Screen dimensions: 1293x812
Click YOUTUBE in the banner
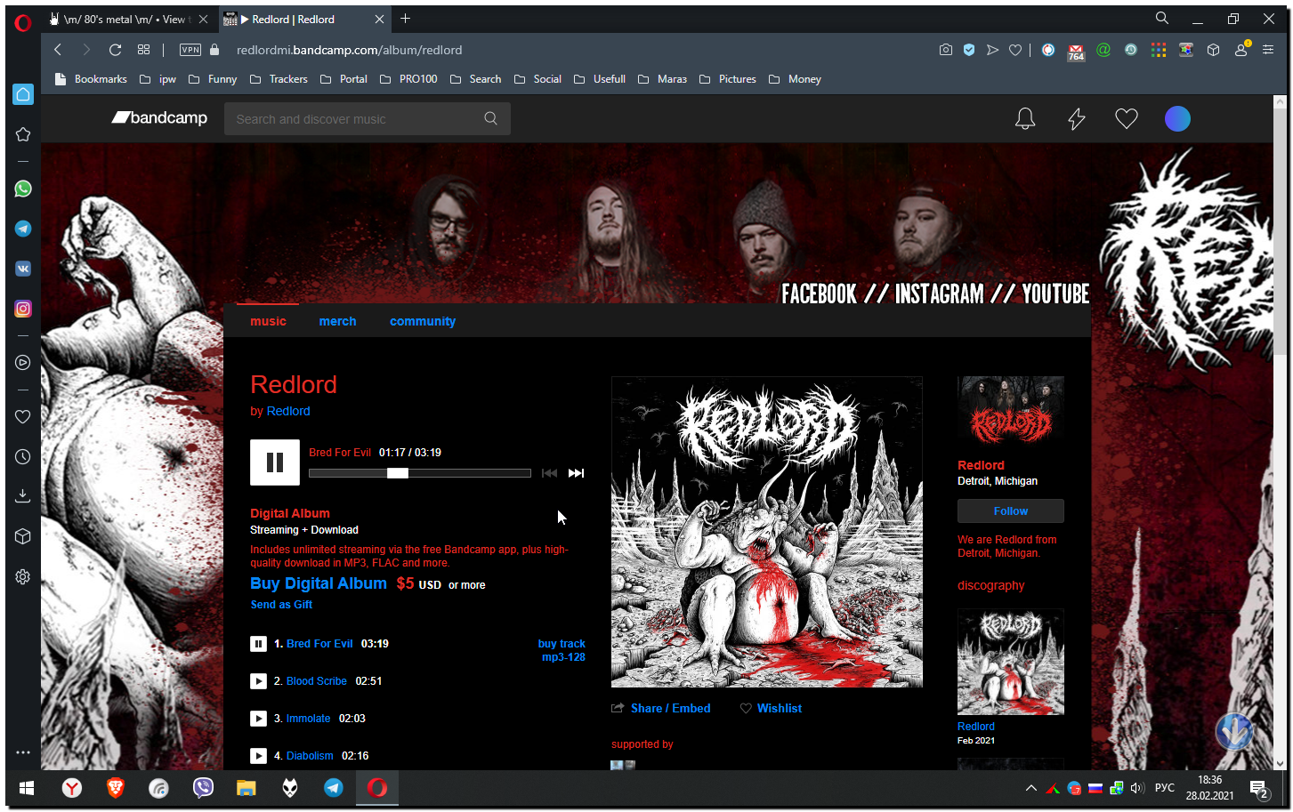[1055, 294]
